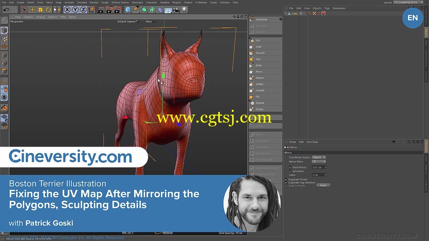Switch to Model mode in left sidebar
The width and height of the screenshot is (429, 241).
[x=4, y=30]
